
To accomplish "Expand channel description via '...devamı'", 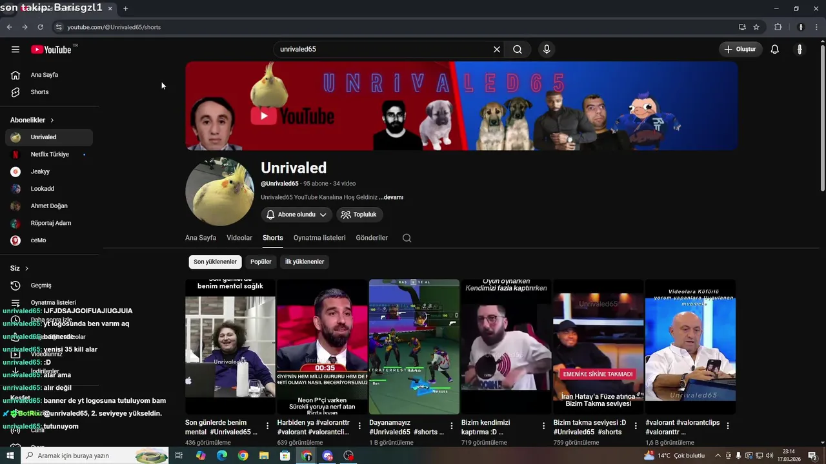I will [x=391, y=197].
